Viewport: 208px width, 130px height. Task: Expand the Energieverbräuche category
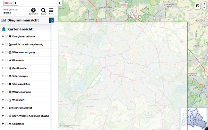coord(3,36)
